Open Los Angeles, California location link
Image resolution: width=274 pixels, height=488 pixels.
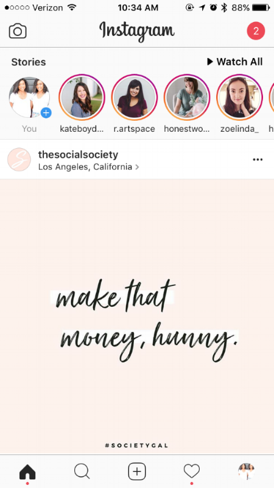(85, 167)
